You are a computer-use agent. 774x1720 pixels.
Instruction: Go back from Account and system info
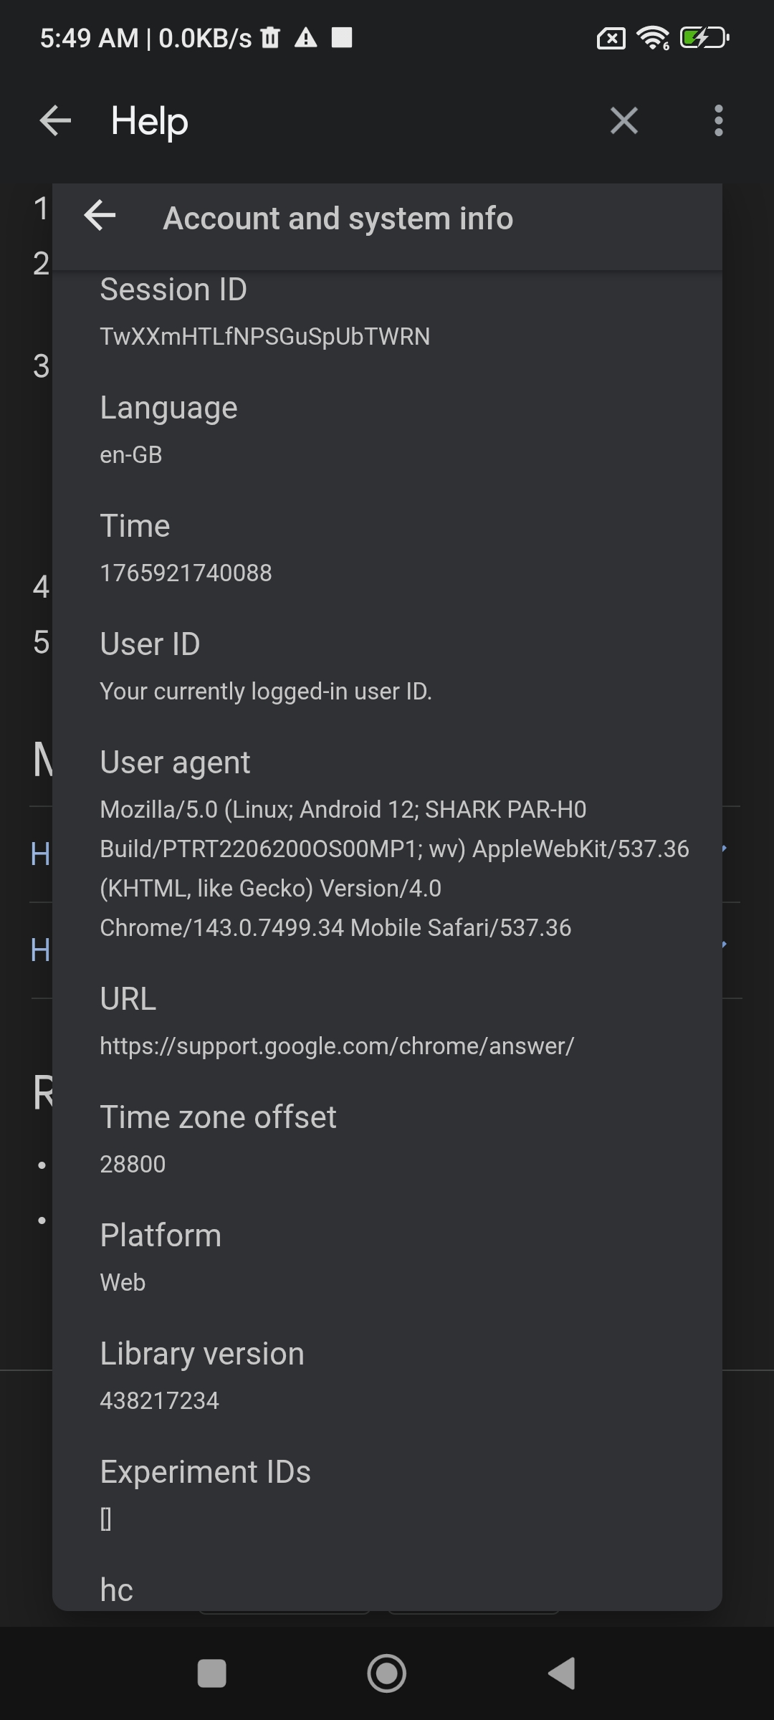(100, 216)
